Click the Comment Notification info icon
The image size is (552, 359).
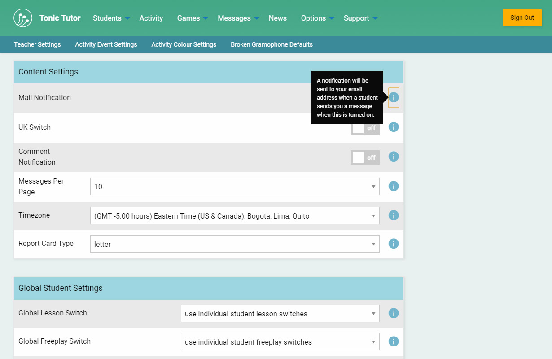click(394, 157)
